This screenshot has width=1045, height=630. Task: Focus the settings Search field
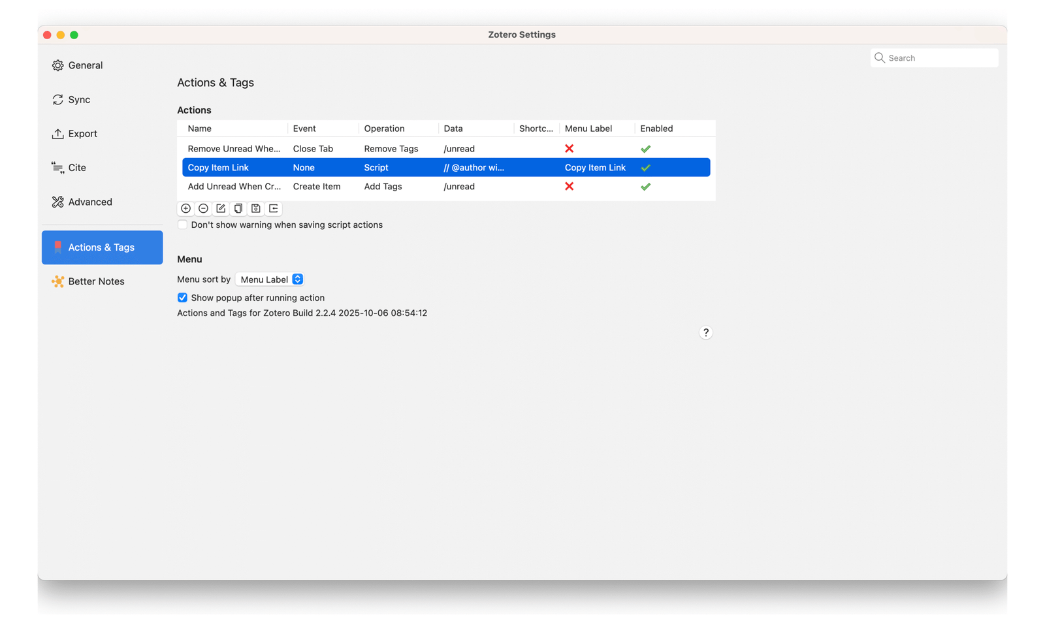[x=939, y=58]
